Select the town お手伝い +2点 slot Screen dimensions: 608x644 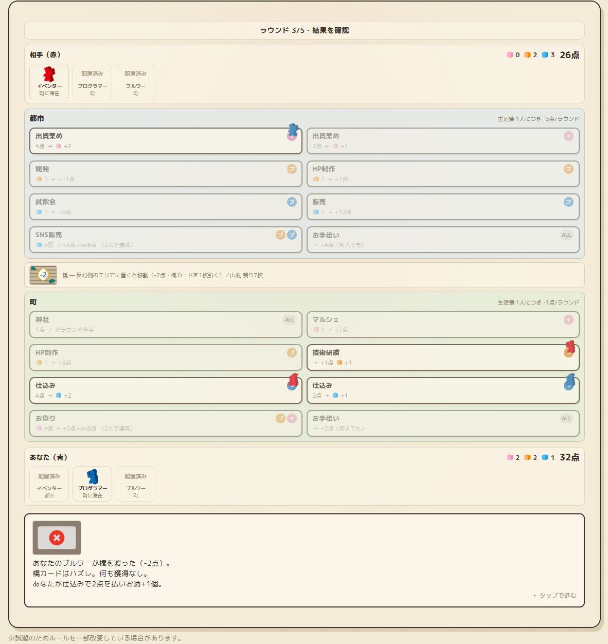(443, 423)
